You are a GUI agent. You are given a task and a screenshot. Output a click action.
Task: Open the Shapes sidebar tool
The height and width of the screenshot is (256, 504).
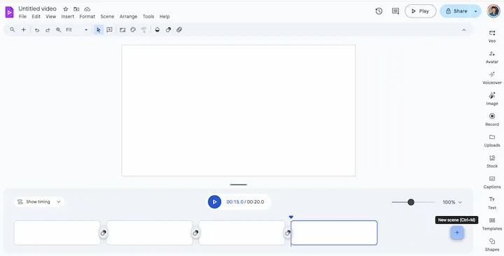tap(492, 245)
